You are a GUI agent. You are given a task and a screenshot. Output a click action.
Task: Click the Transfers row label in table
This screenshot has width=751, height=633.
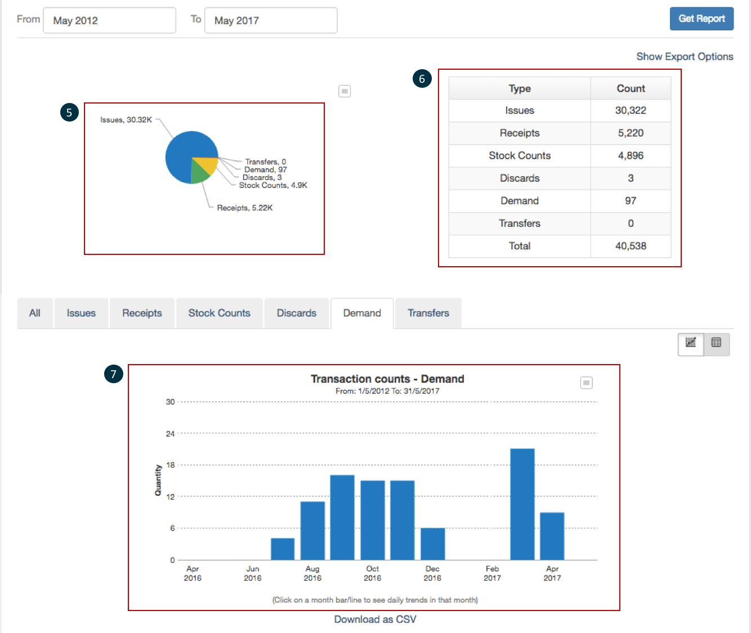pos(520,223)
